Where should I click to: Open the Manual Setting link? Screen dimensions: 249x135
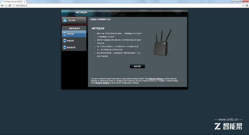click(x=156, y=79)
